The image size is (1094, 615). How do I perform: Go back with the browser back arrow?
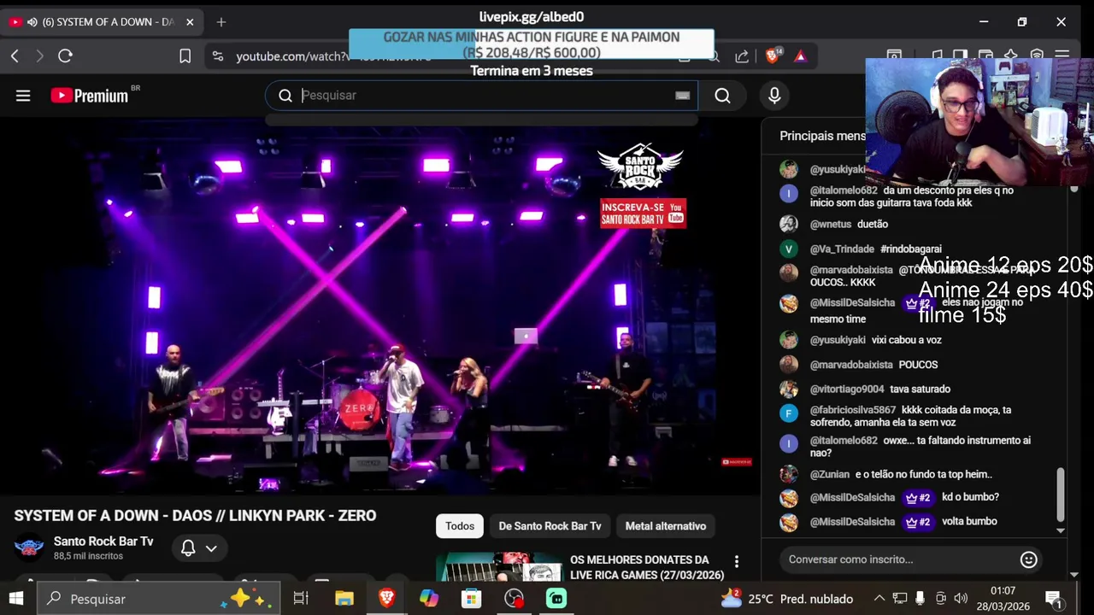point(15,56)
